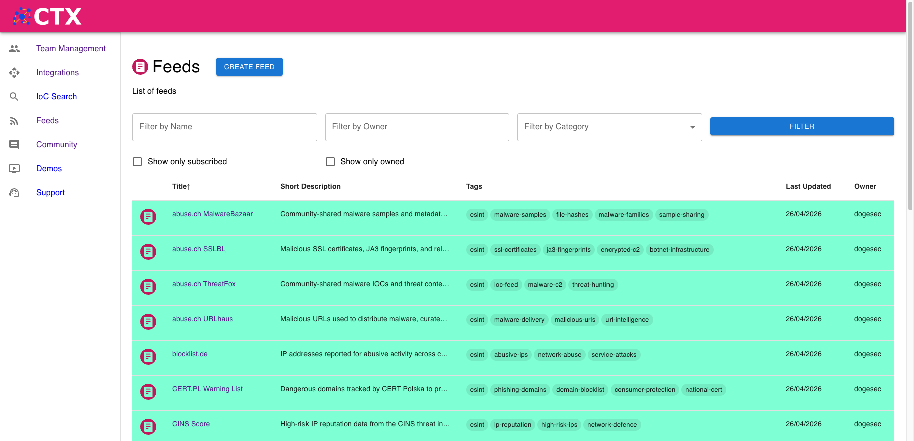Click the IoC Search magnifier icon
This screenshot has height=441, width=914.
coord(14,97)
